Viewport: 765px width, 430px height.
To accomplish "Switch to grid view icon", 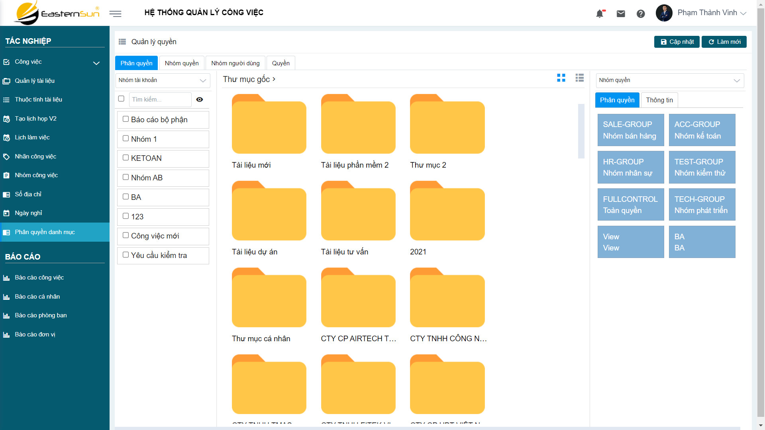I will coord(561,78).
